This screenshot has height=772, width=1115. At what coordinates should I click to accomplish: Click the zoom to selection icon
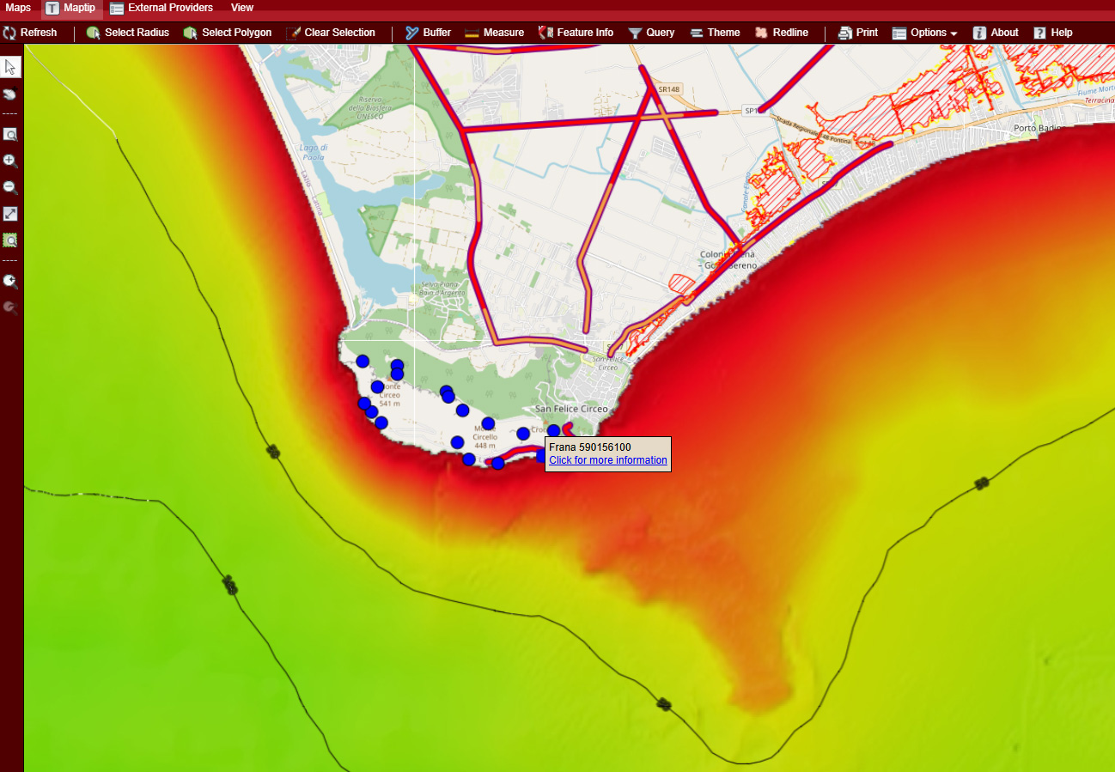pos(11,240)
